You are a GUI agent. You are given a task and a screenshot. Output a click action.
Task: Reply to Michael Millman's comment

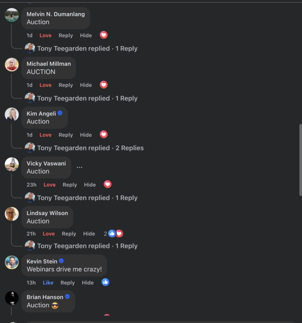66,85
